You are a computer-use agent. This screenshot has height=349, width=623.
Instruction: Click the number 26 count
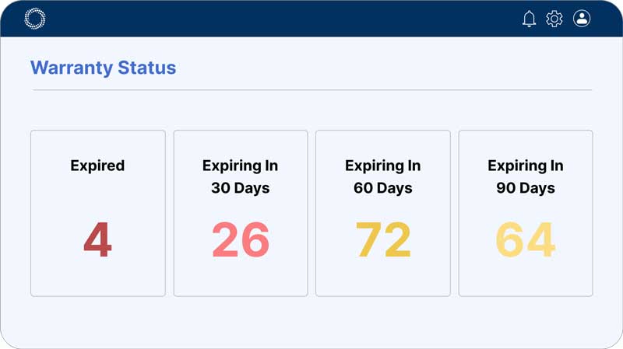[x=240, y=240]
